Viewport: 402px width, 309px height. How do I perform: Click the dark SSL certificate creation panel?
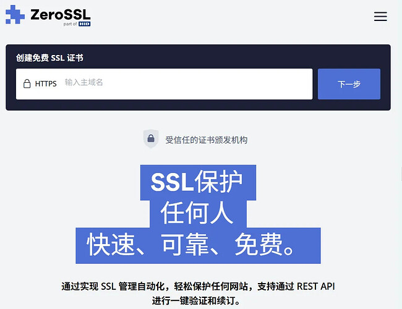click(x=198, y=77)
